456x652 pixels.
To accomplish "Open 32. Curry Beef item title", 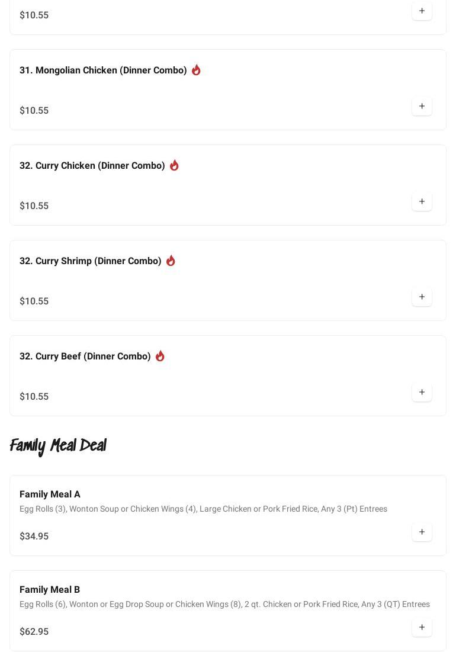I will pyautogui.click(x=85, y=356).
